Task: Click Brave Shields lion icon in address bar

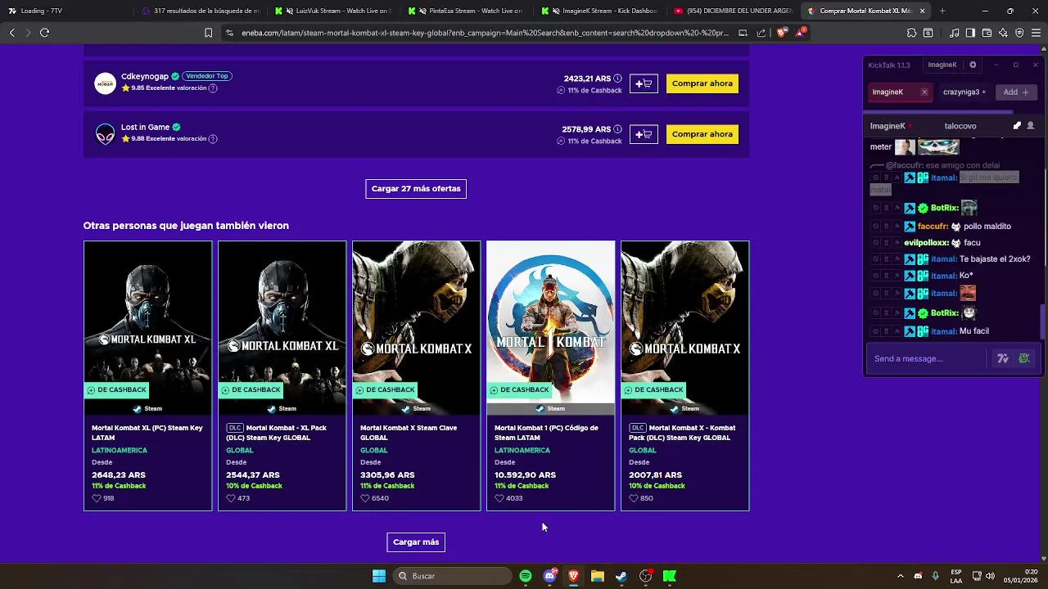Action: pyautogui.click(x=781, y=33)
